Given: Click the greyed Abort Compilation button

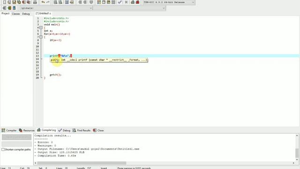Looking at the screenshot, I should (17, 137).
